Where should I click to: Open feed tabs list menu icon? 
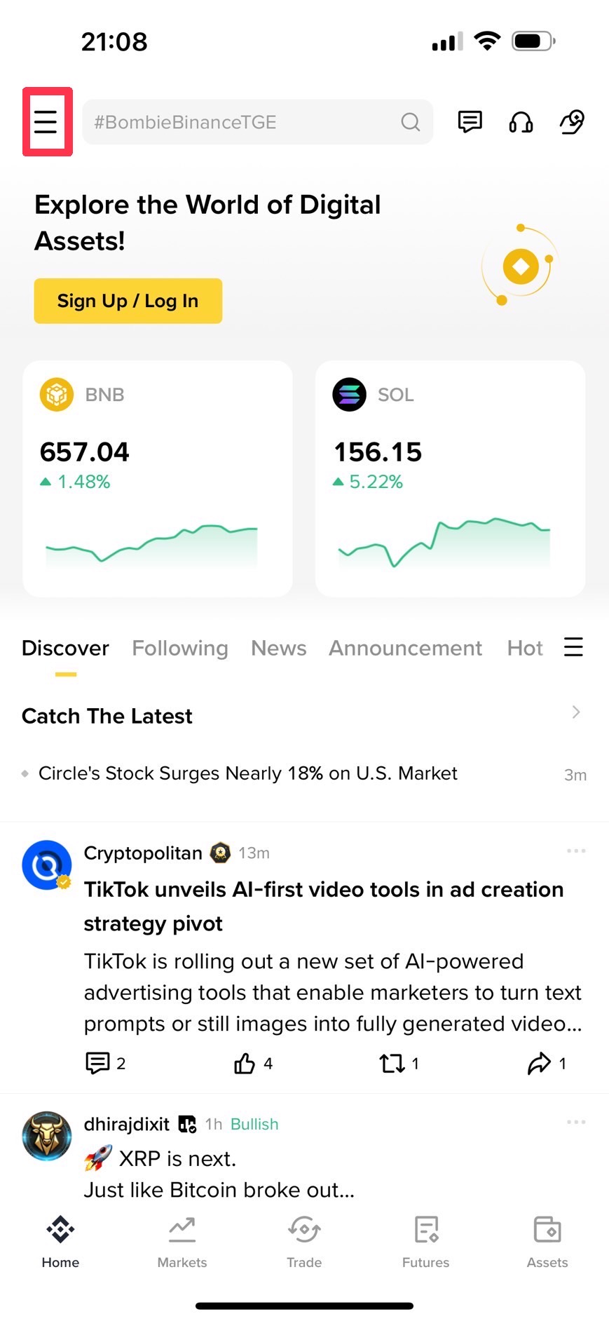pyautogui.click(x=573, y=646)
